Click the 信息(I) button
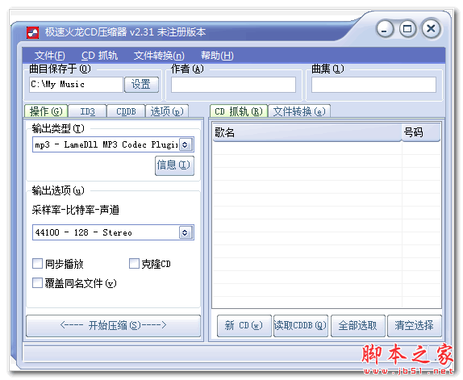This screenshot has width=463, height=380. [174, 165]
